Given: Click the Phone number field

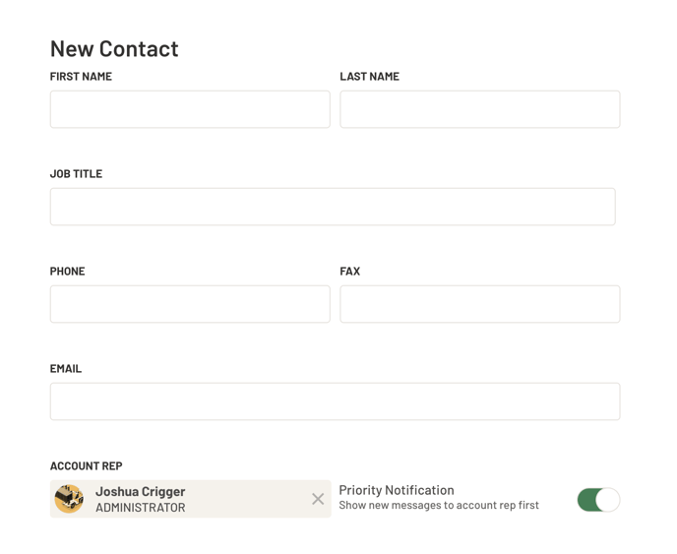Looking at the screenshot, I should click(x=190, y=304).
